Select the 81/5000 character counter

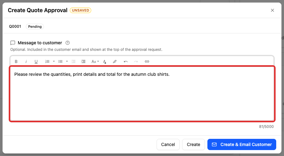pyautogui.click(x=266, y=127)
